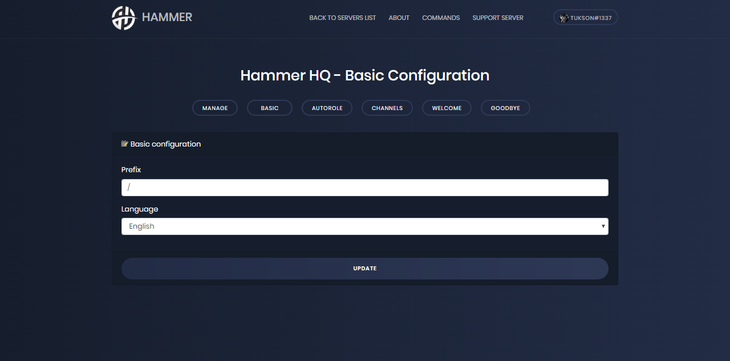Open the Commands page
Screen dimensions: 730x361
tap(440, 18)
